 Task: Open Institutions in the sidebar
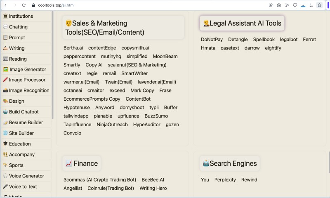[x=26, y=16]
